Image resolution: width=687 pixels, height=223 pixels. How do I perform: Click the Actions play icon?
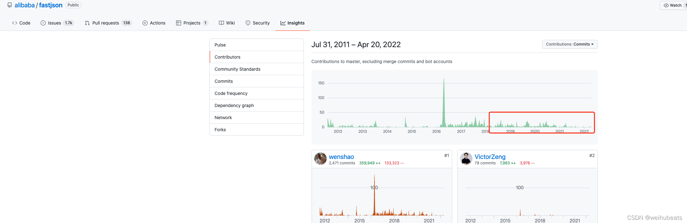(x=145, y=23)
